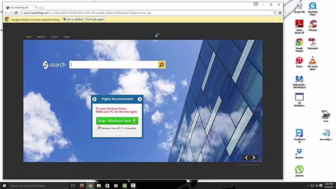Click right arrow circle on Highly Recommended ad
This screenshot has width=336, height=189.
click(x=94, y=99)
